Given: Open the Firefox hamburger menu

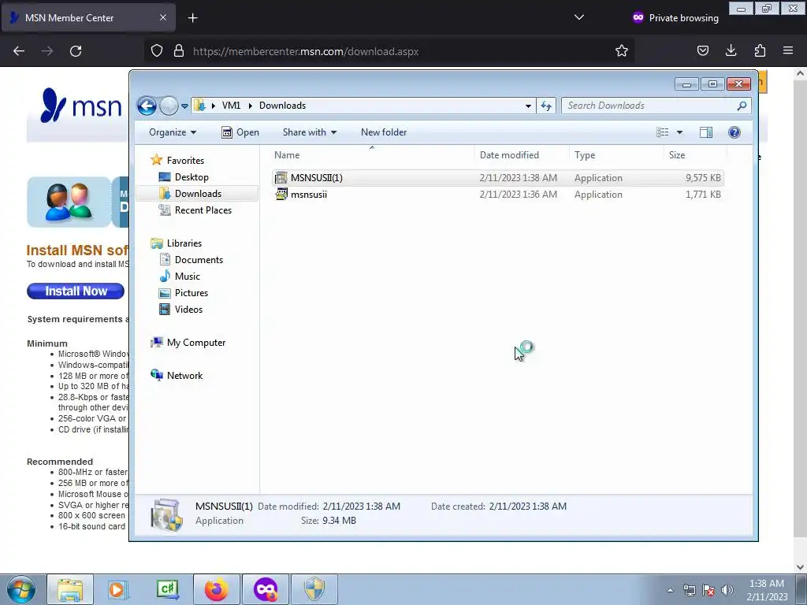Looking at the screenshot, I should coord(788,50).
